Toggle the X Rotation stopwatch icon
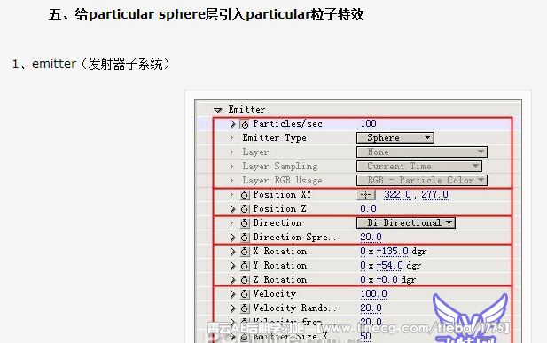Viewport: 547px width, 343px height. coord(245,252)
